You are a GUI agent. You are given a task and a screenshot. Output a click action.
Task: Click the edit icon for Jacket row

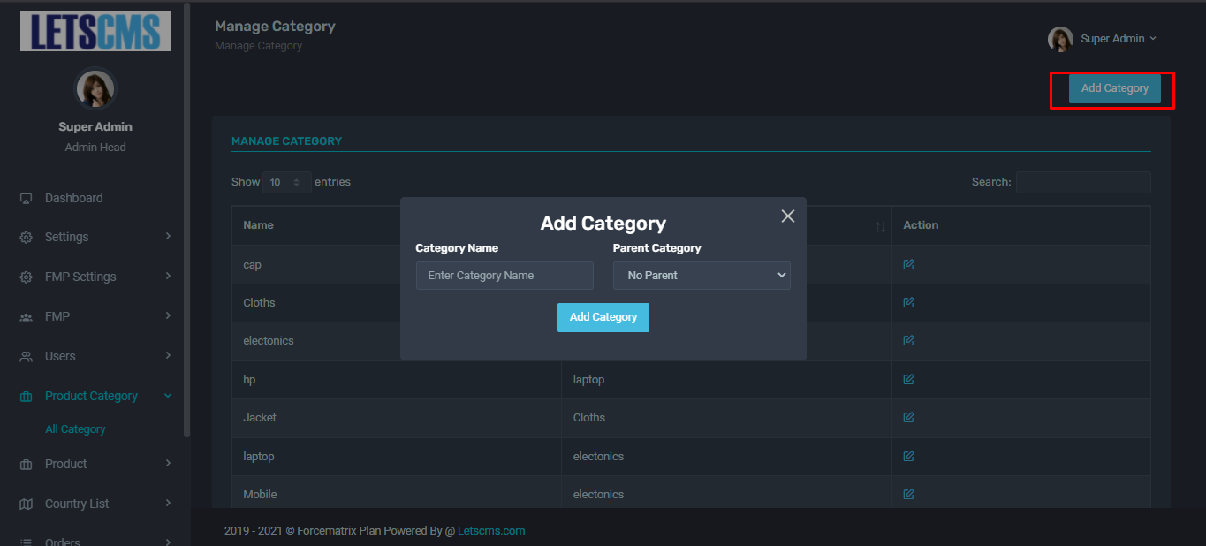pos(908,418)
